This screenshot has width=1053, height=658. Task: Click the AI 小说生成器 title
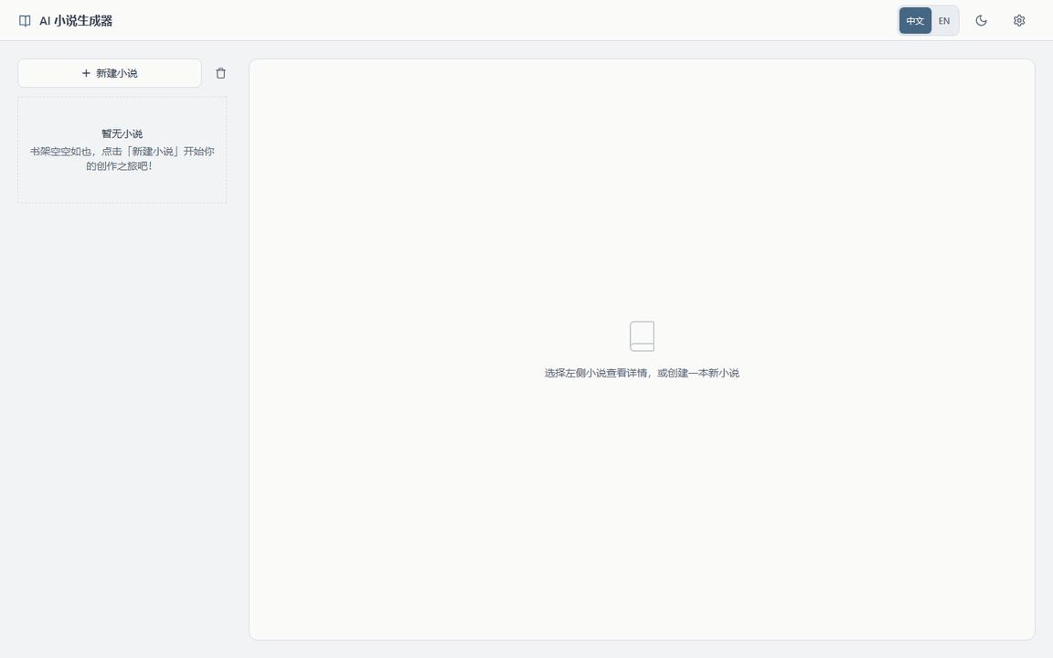76,21
